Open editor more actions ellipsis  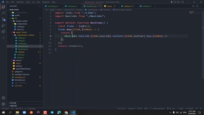[x=201, y=6]
